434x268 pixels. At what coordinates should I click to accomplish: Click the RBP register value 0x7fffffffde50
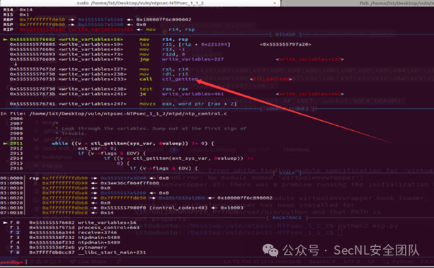point(42,20)
